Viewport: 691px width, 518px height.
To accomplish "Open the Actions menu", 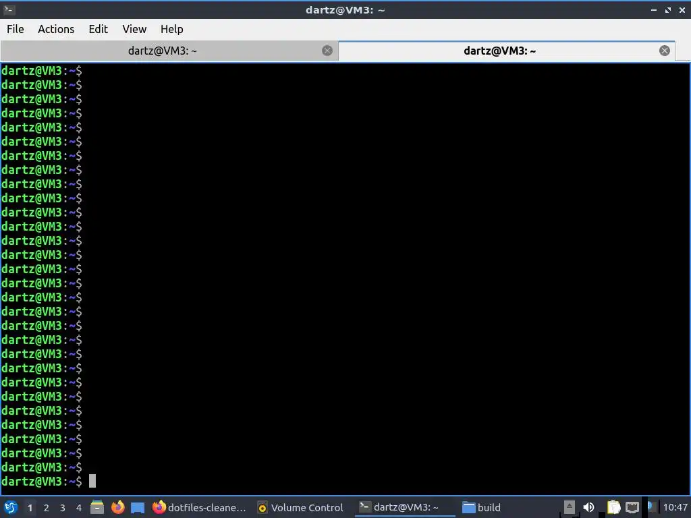I will click(x=56, y=29).
